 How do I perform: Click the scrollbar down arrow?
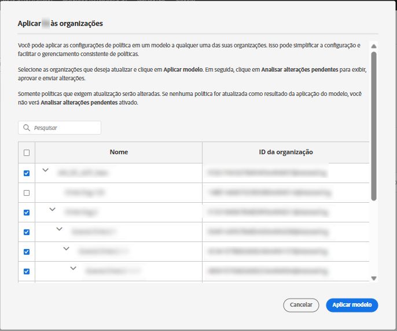(374, 278)
